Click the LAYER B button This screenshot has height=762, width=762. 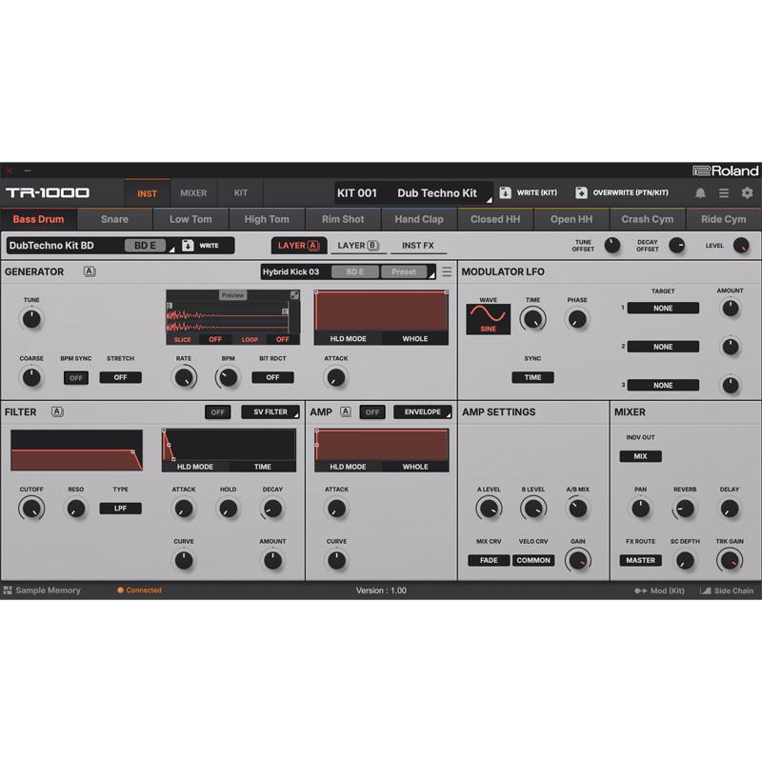click(358, 246)
